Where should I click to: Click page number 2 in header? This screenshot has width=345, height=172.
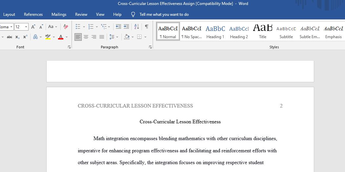coord(281,106)
